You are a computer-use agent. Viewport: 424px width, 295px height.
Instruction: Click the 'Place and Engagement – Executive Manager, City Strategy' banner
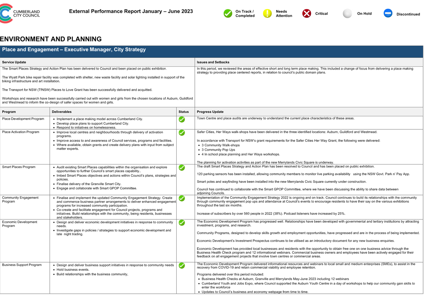click(x=212, y=51)
